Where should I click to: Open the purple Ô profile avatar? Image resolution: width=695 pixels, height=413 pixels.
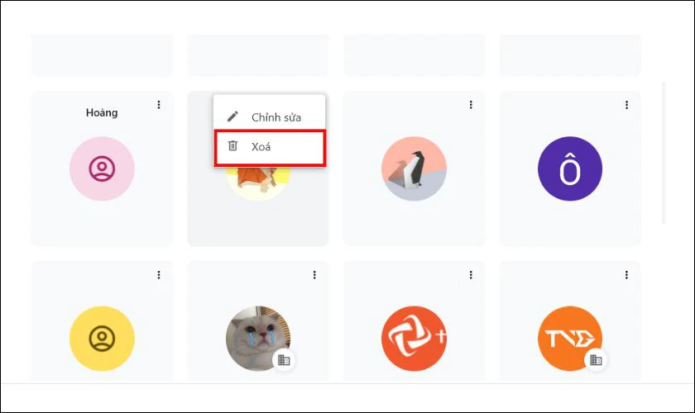569,169
